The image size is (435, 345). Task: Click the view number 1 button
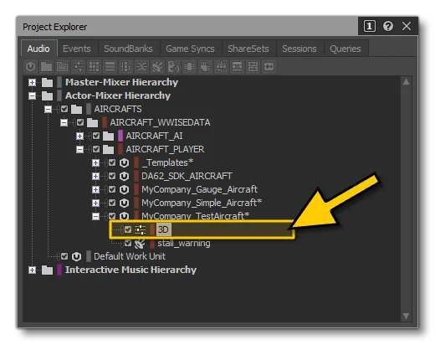[370, 26]
